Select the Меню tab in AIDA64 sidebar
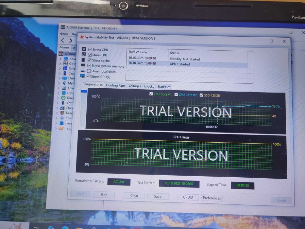 point(64,47)
